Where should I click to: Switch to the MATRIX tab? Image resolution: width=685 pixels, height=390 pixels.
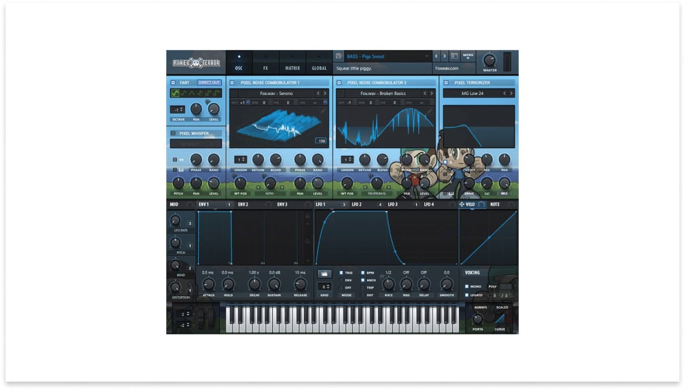(292, 62)
